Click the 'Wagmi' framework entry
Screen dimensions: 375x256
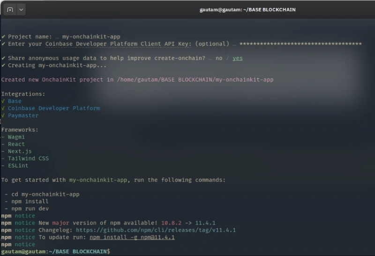16,137
